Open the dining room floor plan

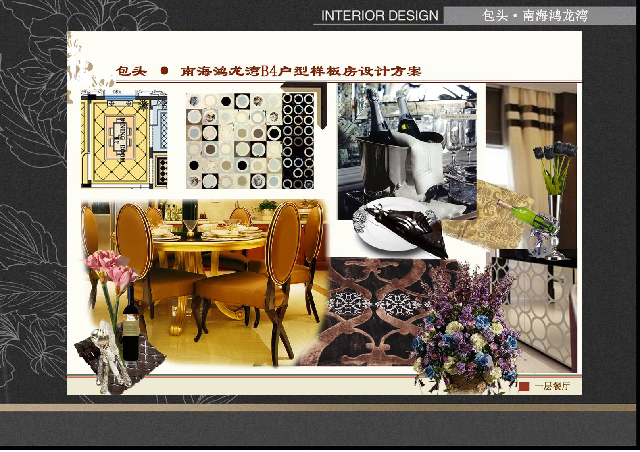coord(124,139)
